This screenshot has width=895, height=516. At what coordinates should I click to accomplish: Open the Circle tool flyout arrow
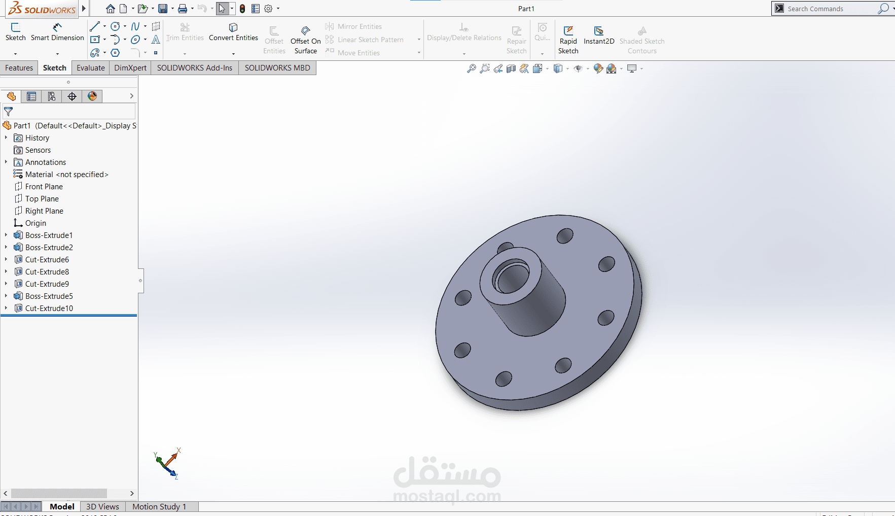click(124, 26)
